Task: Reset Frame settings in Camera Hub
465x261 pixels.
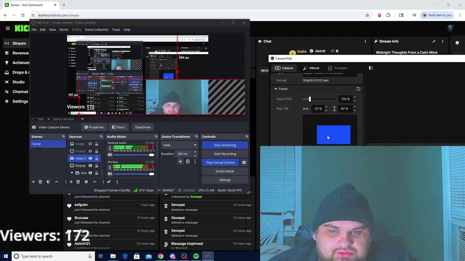Action: click(358, 89)
